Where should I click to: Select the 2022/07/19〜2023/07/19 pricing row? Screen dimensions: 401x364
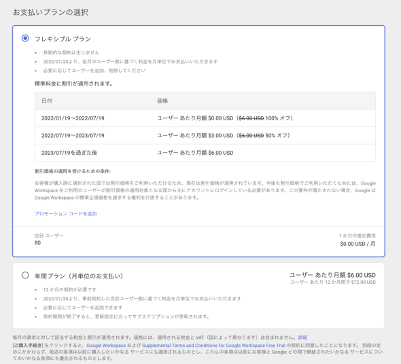pos(205,135)
